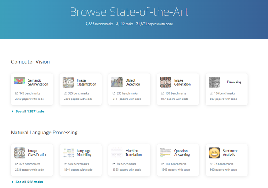Click the Sentiment Analysis smiley emoji icon
The image size is (268, 188).
coord(214,153)
